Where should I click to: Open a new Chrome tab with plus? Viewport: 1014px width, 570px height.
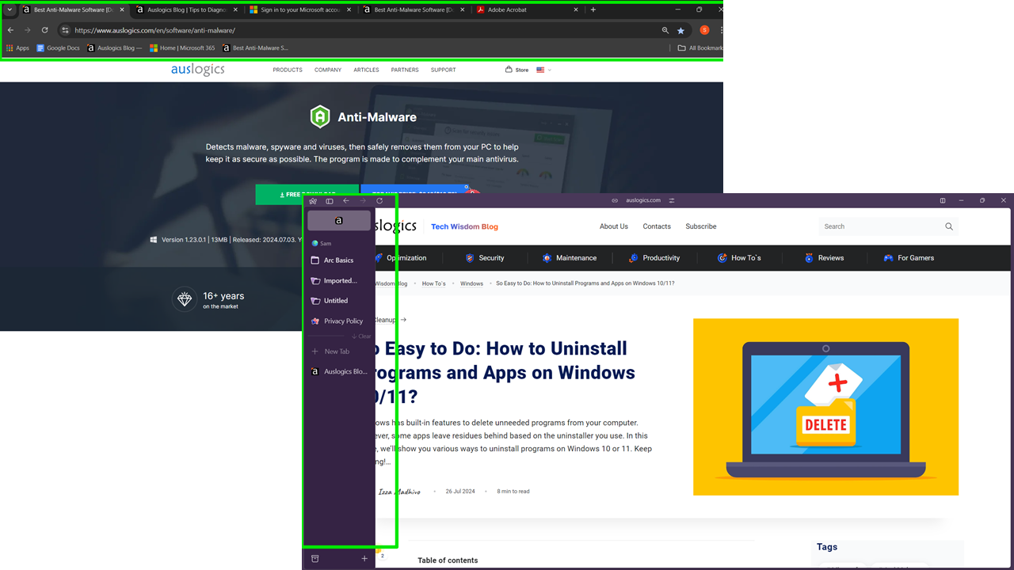[593, 9]
